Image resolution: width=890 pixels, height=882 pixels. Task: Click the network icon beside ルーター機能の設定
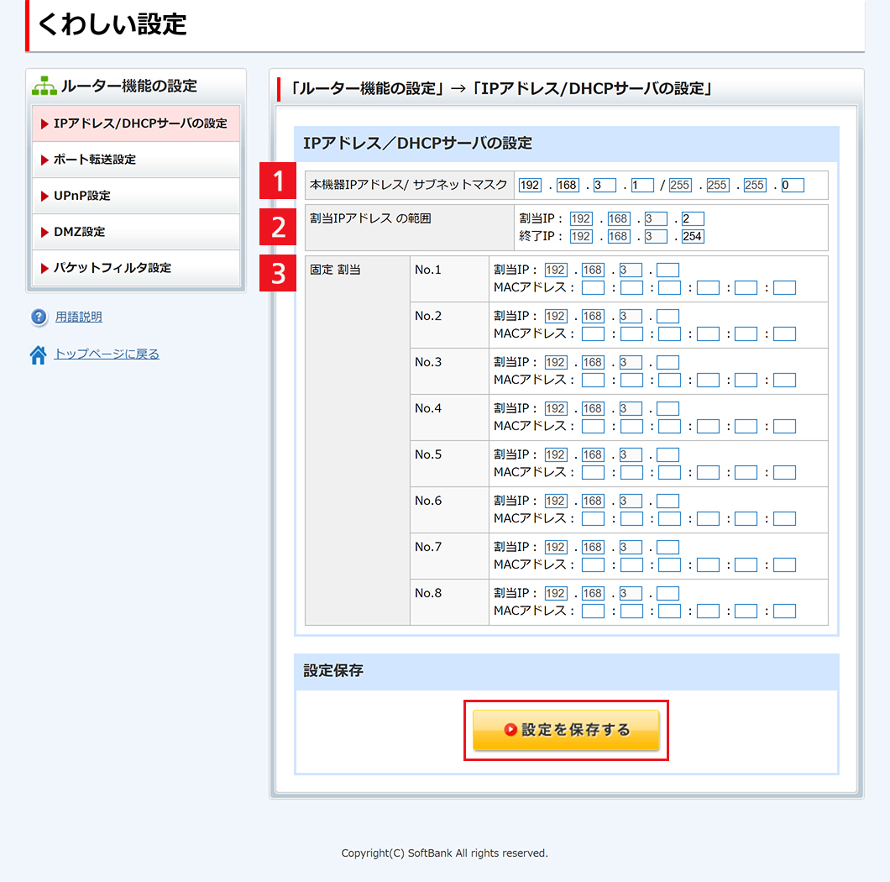[x=44, y=86]
